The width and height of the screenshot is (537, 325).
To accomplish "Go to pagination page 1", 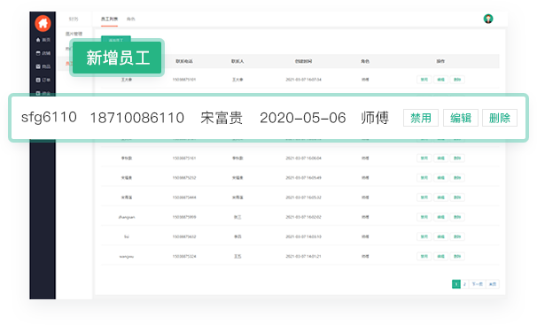I will tap(456, 284).
